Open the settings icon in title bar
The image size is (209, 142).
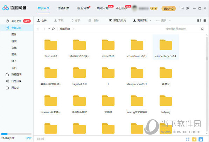(187, 8)
